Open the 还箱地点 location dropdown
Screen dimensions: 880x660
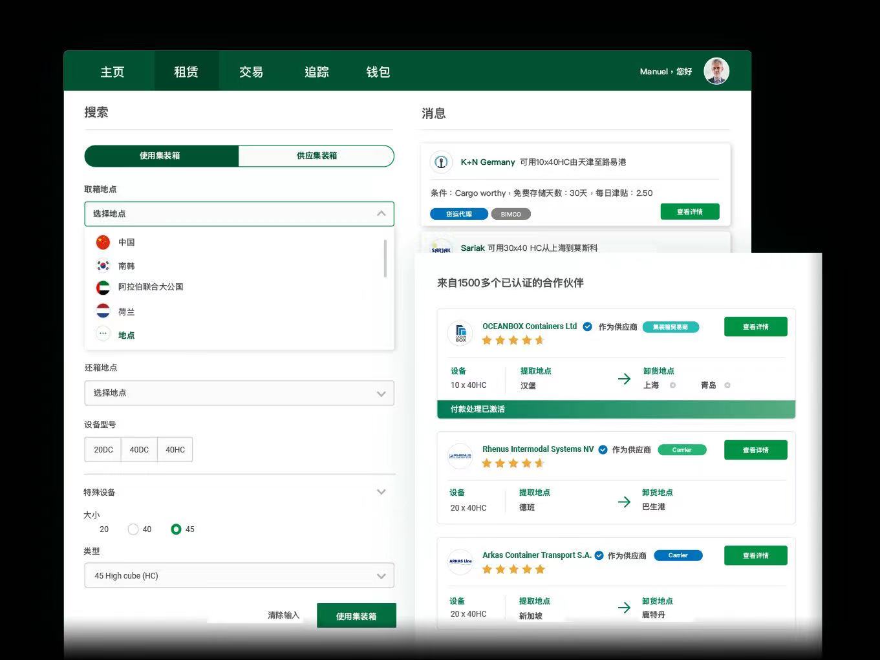click(239, 393)
